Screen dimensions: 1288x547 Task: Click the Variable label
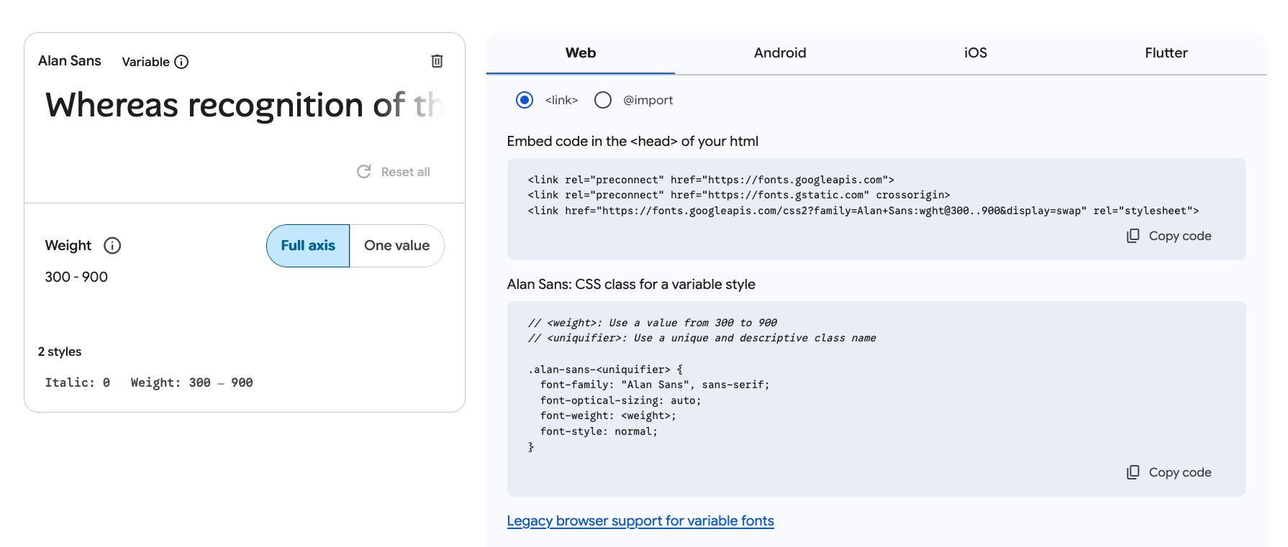point(146,62)
